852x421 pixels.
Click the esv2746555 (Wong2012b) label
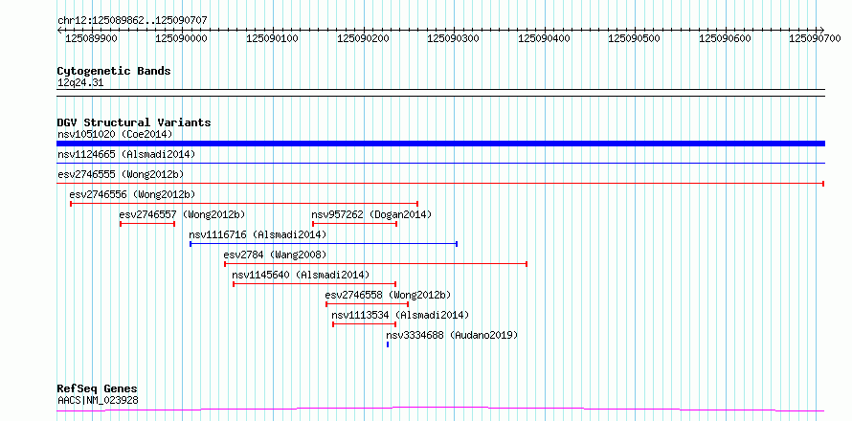coord(121,174)
